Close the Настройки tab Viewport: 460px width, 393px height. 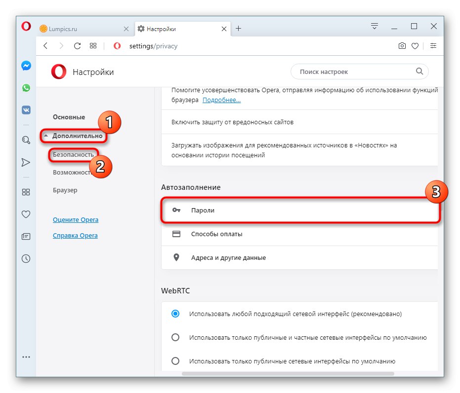(224, 29)
